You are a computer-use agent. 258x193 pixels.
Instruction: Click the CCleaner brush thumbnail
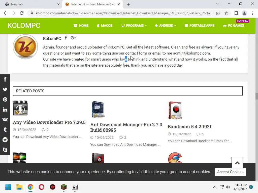point(175,158)
